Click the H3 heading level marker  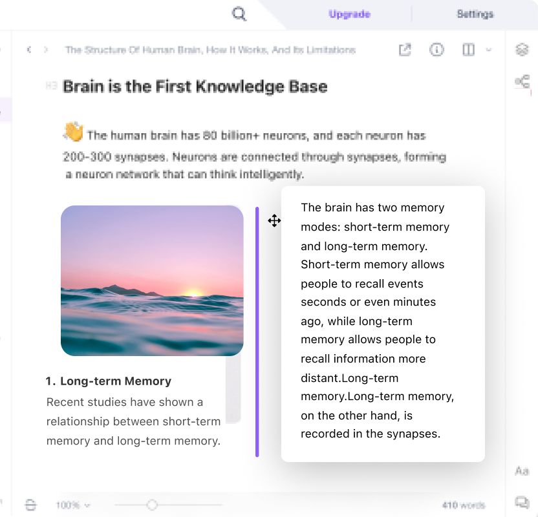point(51,86)
